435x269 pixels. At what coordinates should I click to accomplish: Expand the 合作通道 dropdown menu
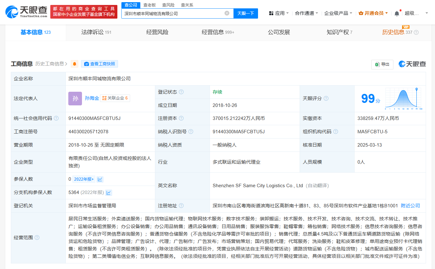(x=307, y=13)
